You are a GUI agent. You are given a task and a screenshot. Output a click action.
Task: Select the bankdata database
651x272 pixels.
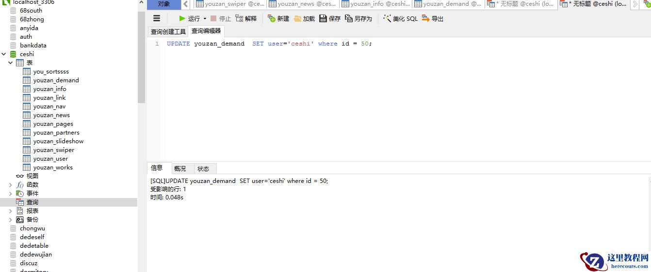[33, 45]
